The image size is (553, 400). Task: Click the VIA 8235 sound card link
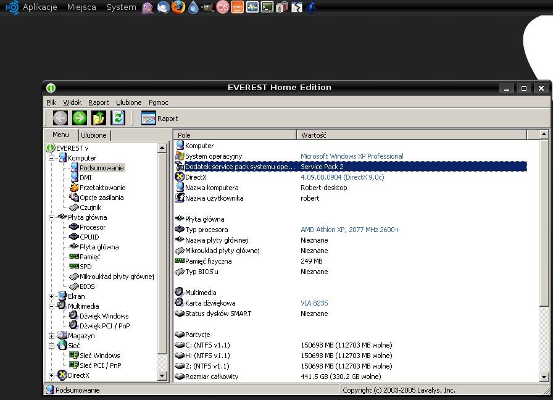click(314, 303)
